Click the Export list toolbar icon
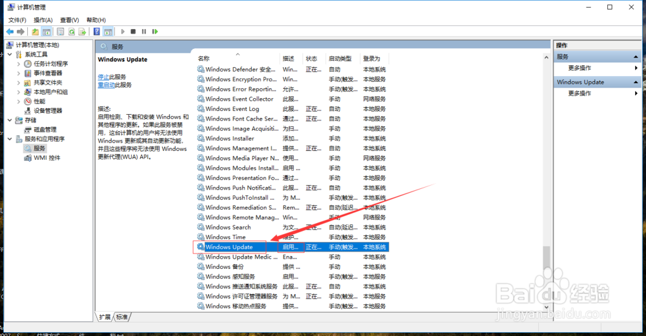Viewport: 646px width, 336px height. click(x=83, y=32)
